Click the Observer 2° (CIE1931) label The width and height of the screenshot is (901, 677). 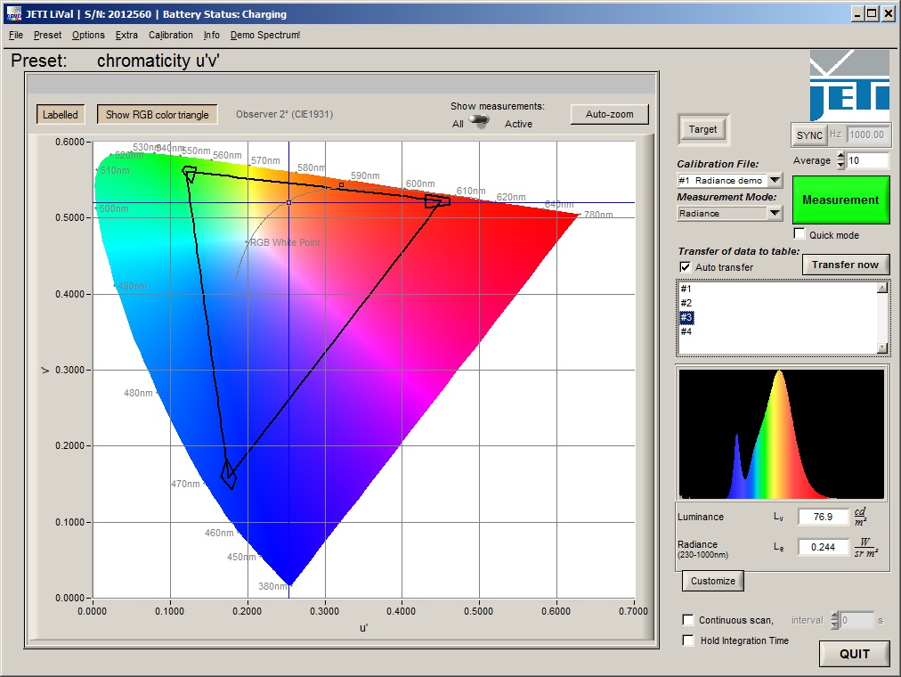coord(284,114)
